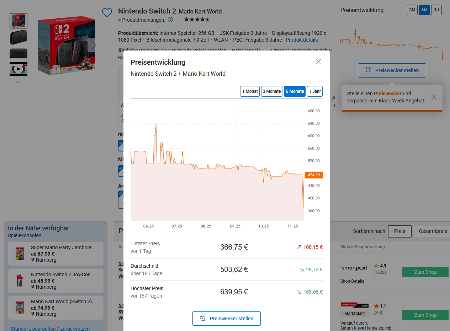This screenshot has width=450, height=331.
Task: Click the star rating of the product
Action: click(197, 20)
